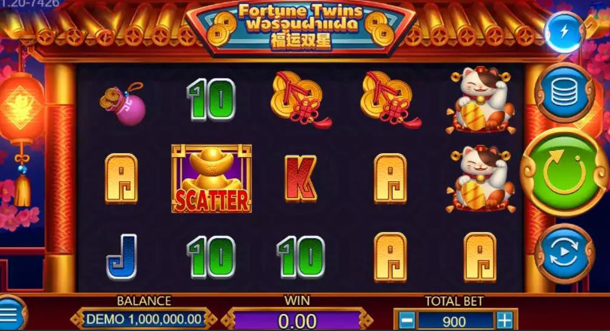Start autoplay with the blue loop button
This screenshot has height=331, width=610.
pyautogui.click(x=564, y=253)
